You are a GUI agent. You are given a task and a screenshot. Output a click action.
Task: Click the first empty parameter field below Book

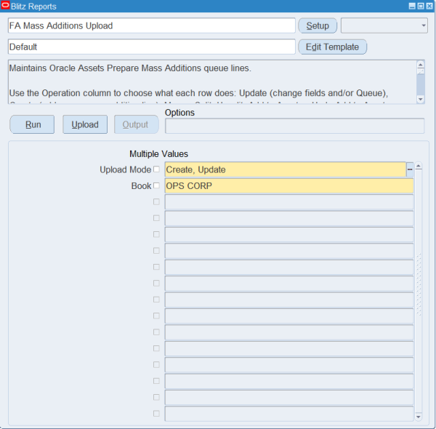coord(289,202)
